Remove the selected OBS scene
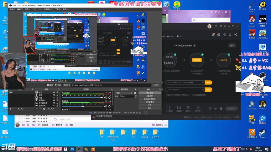271x152 pixels. (x=14, y=109)
